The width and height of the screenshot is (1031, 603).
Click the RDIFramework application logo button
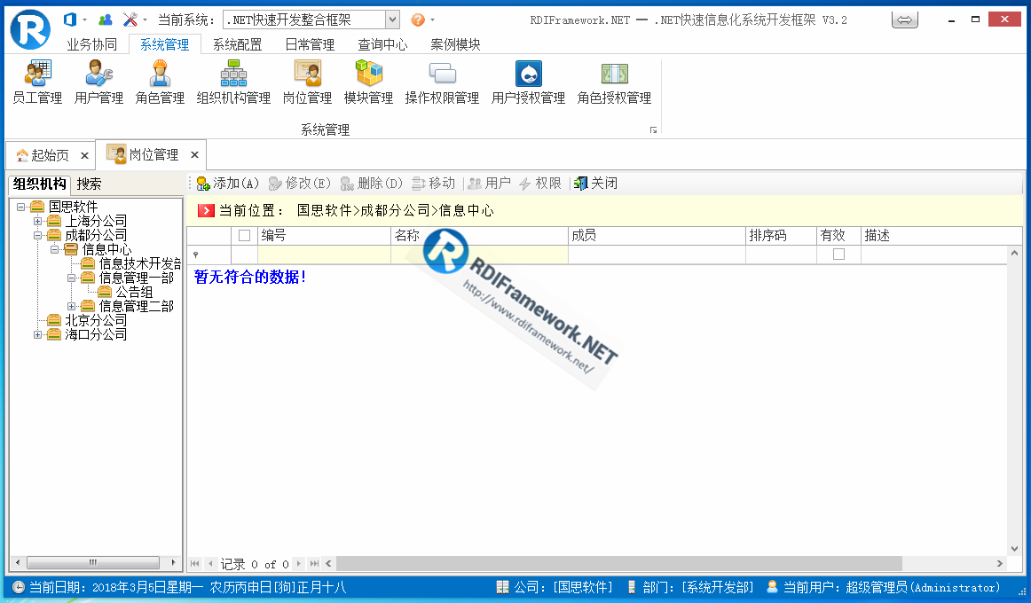pos(30,29)
